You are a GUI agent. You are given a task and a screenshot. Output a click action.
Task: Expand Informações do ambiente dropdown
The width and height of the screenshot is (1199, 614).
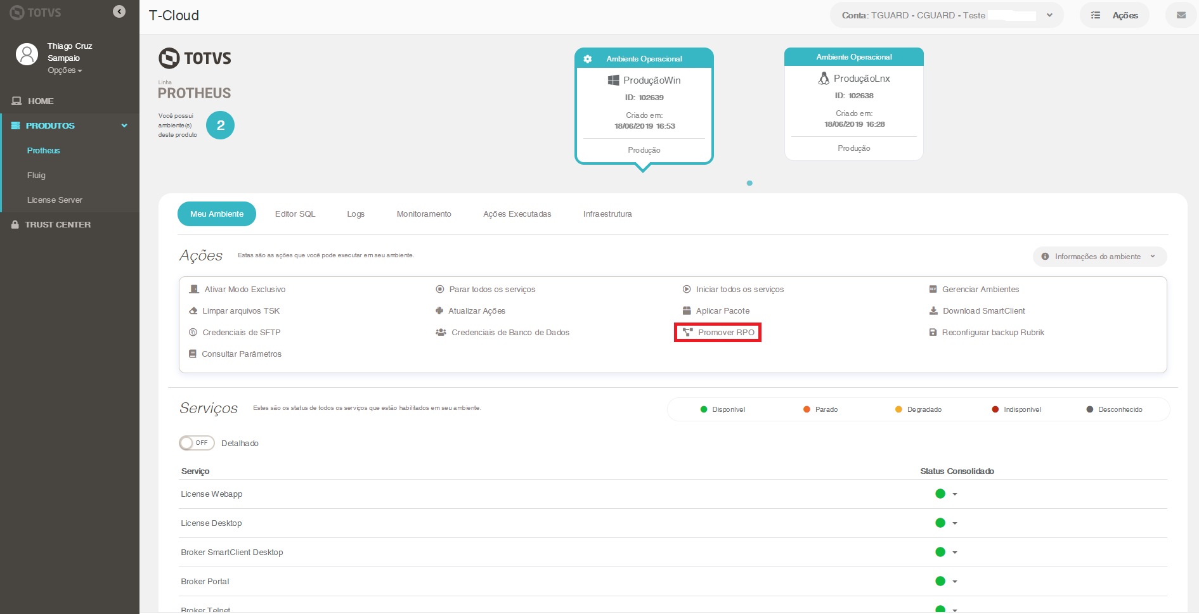pos(1153,257)
